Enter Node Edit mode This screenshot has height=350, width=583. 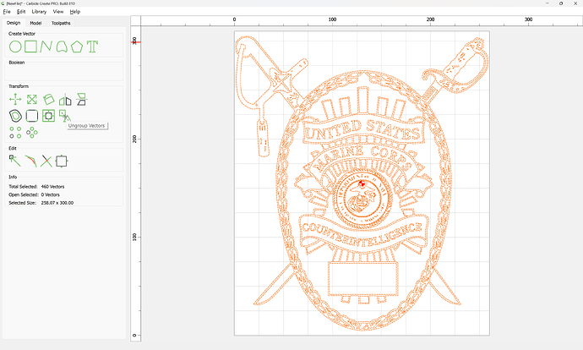15,161
